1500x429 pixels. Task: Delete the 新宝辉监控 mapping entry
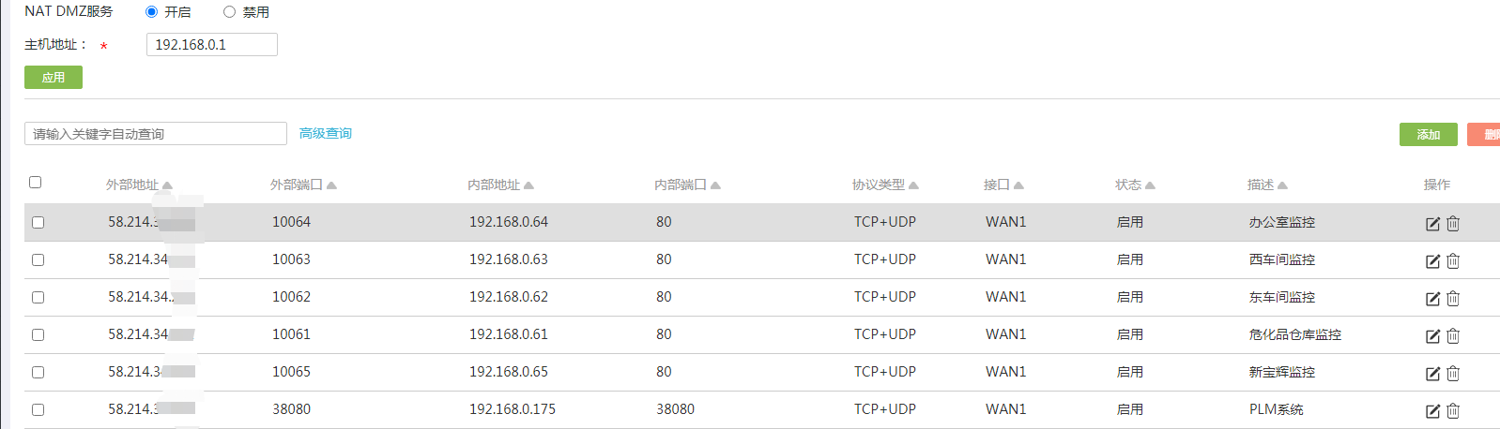[1453, 374]
